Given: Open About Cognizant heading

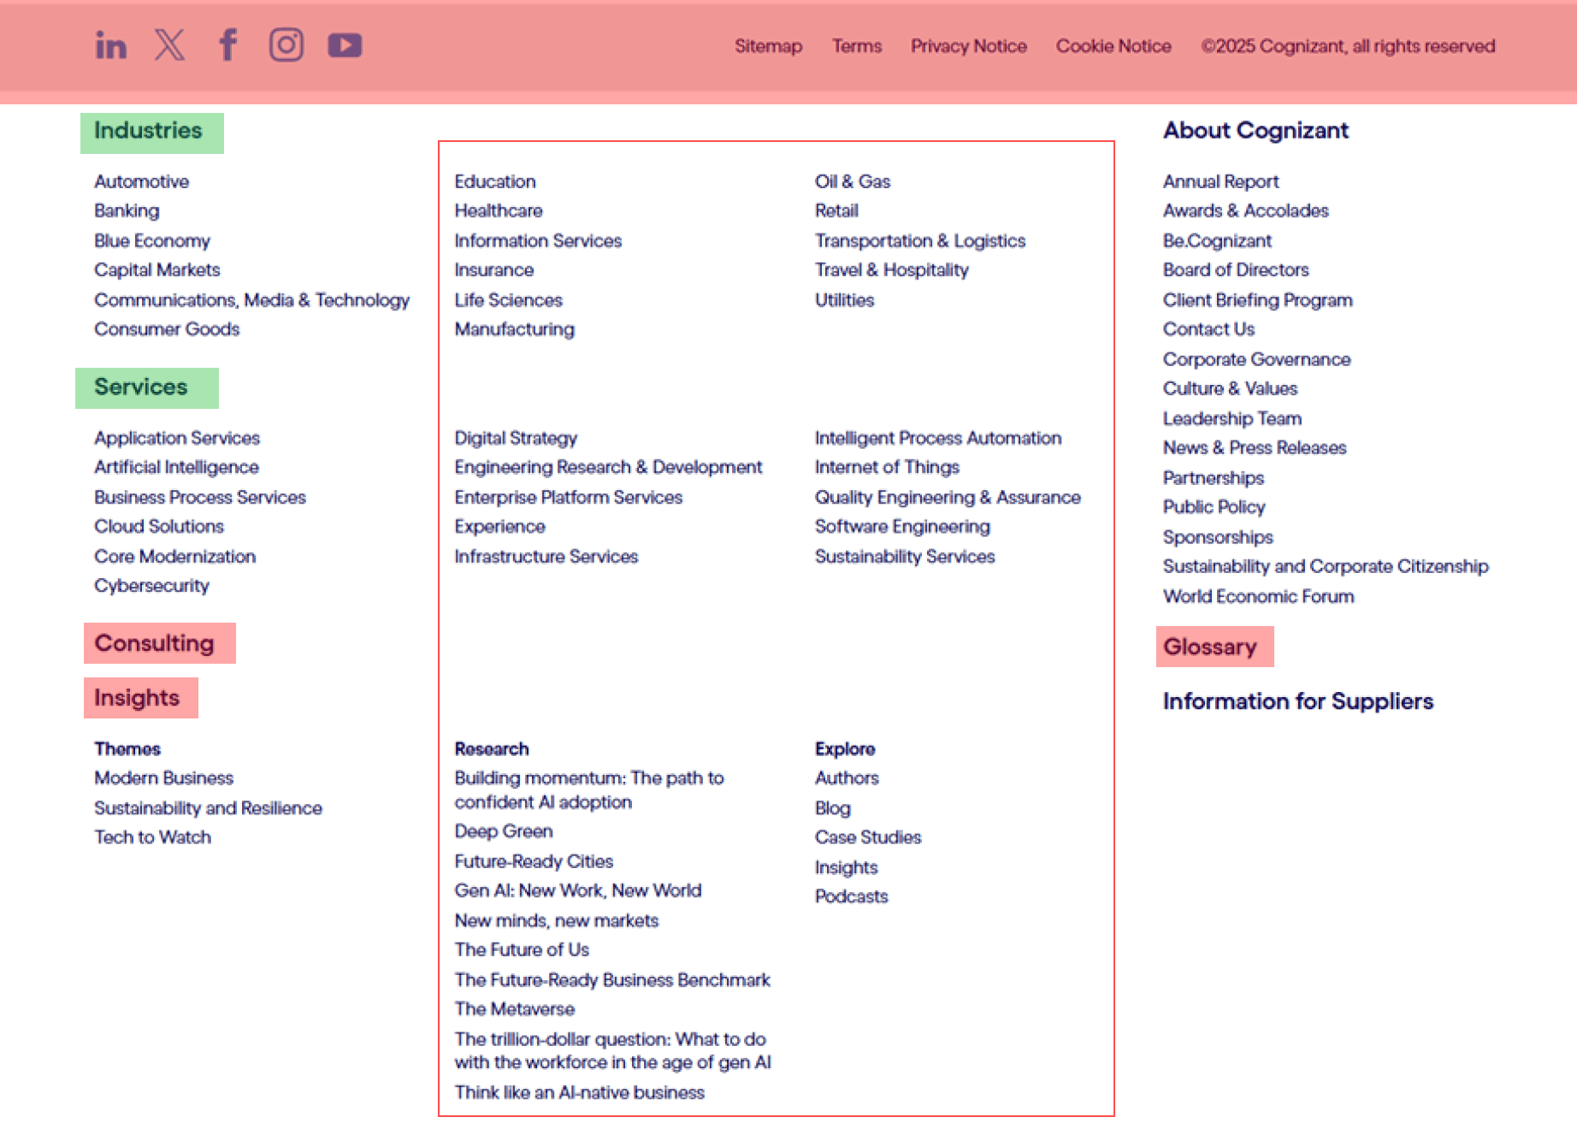Looking at the screenshot, I should point(1255,131).
